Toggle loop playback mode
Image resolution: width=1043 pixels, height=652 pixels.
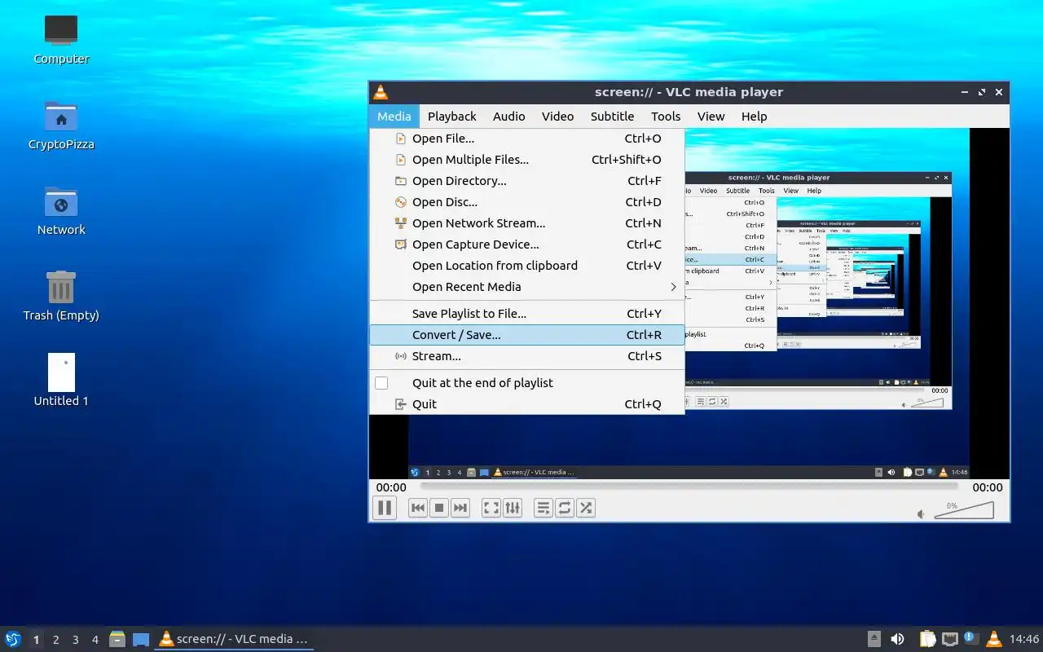tap(565, 508)
